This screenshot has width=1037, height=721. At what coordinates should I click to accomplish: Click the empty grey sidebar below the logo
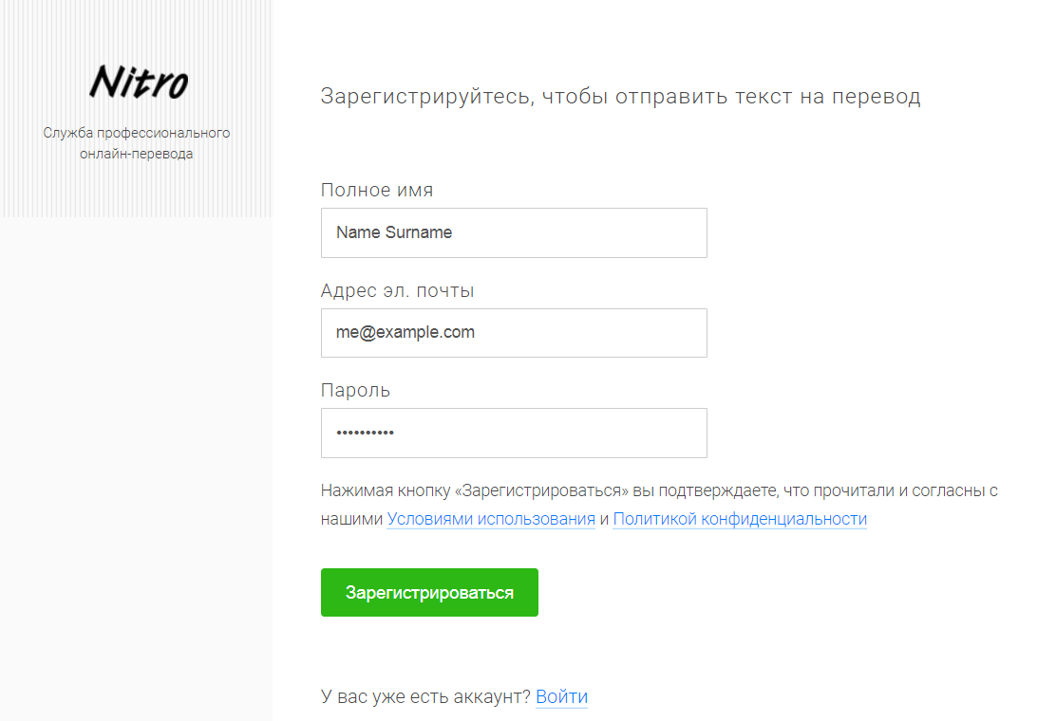(136, 463)
